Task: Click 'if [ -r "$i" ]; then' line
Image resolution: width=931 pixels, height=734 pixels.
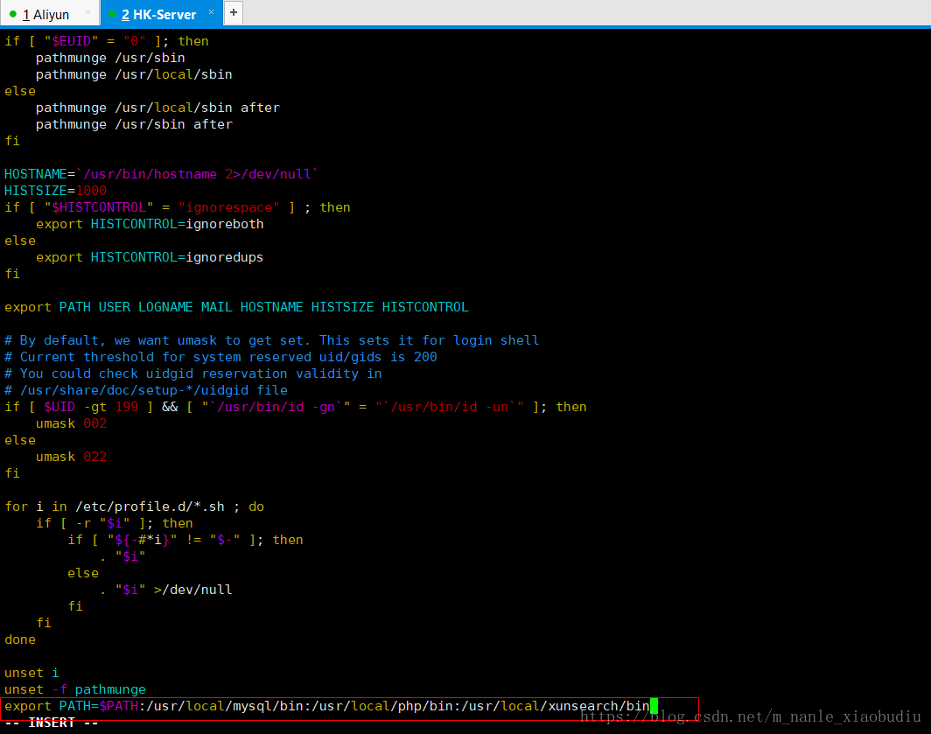Action: (115, 523)
